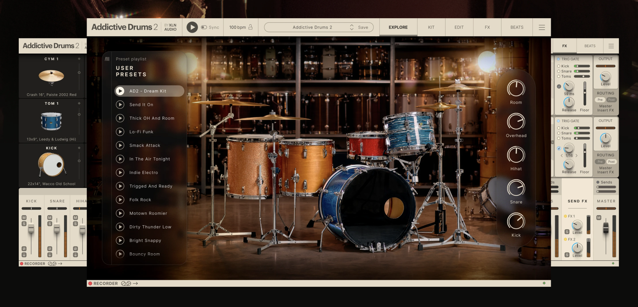The image size is (638, 307).
Task: Click the transport Play icon in the top bar
Action: 192,27
